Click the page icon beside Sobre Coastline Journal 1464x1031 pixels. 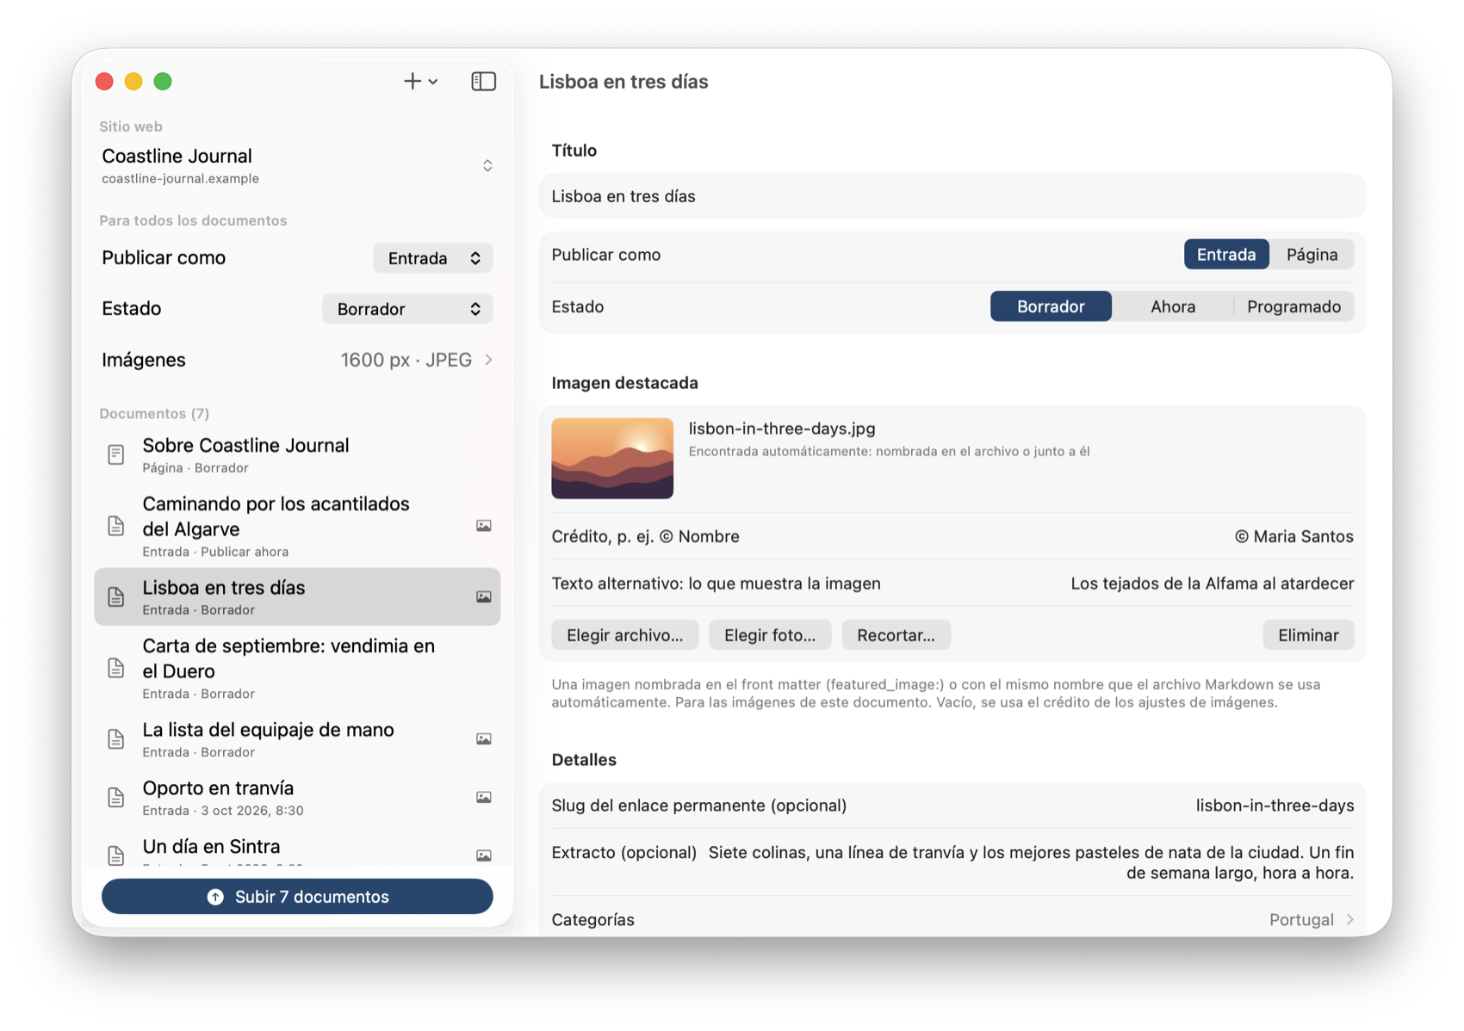click(x=115, y=454)
